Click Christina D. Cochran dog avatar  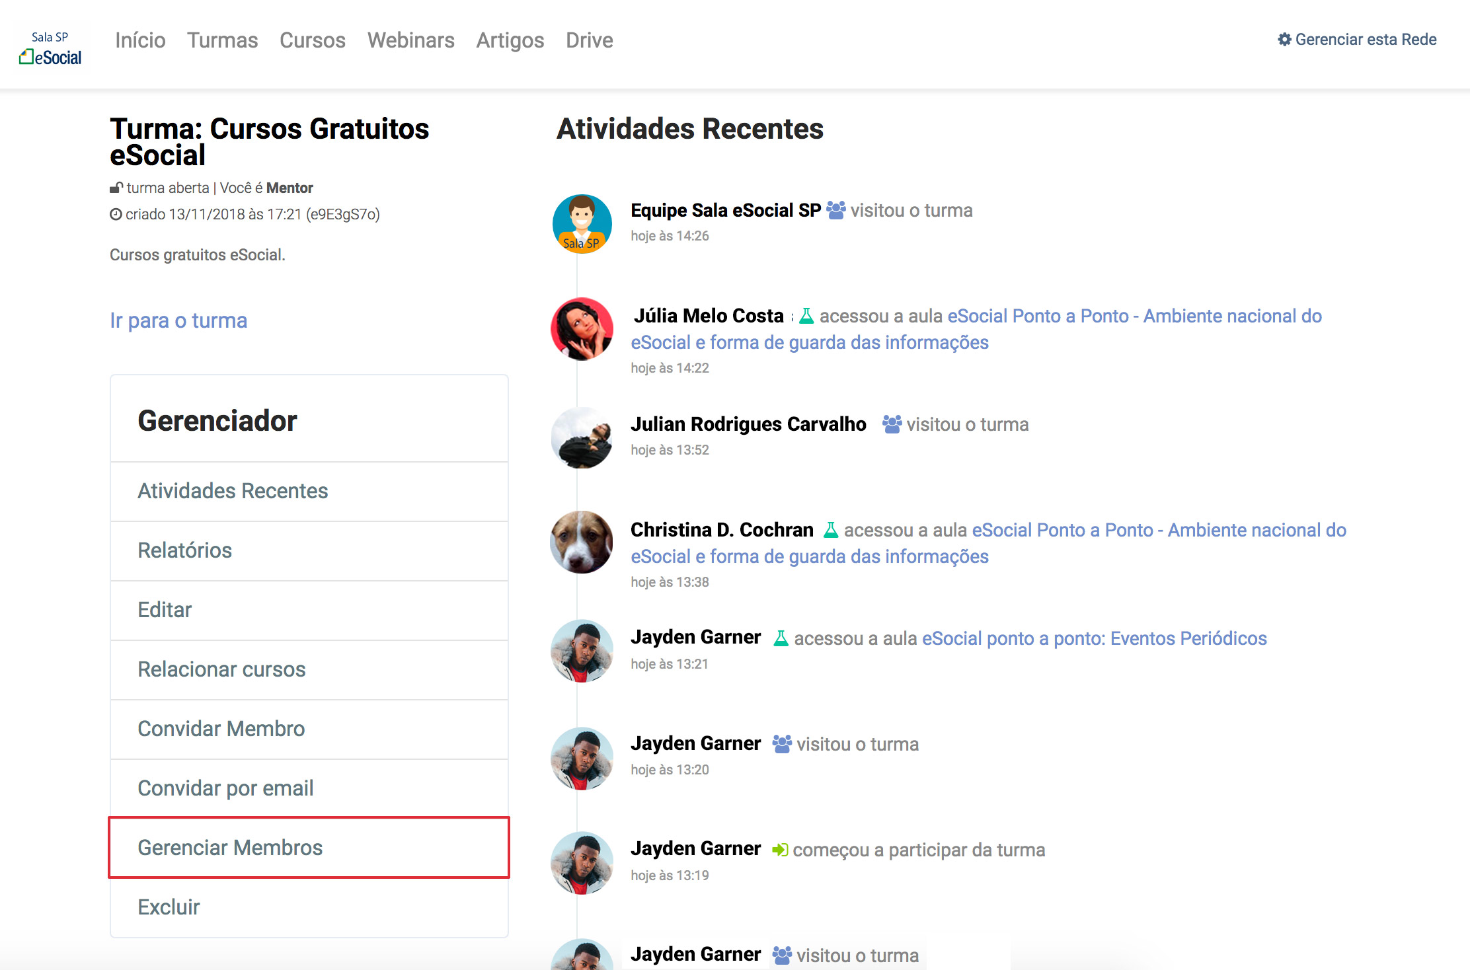click(x=582, y=542)
